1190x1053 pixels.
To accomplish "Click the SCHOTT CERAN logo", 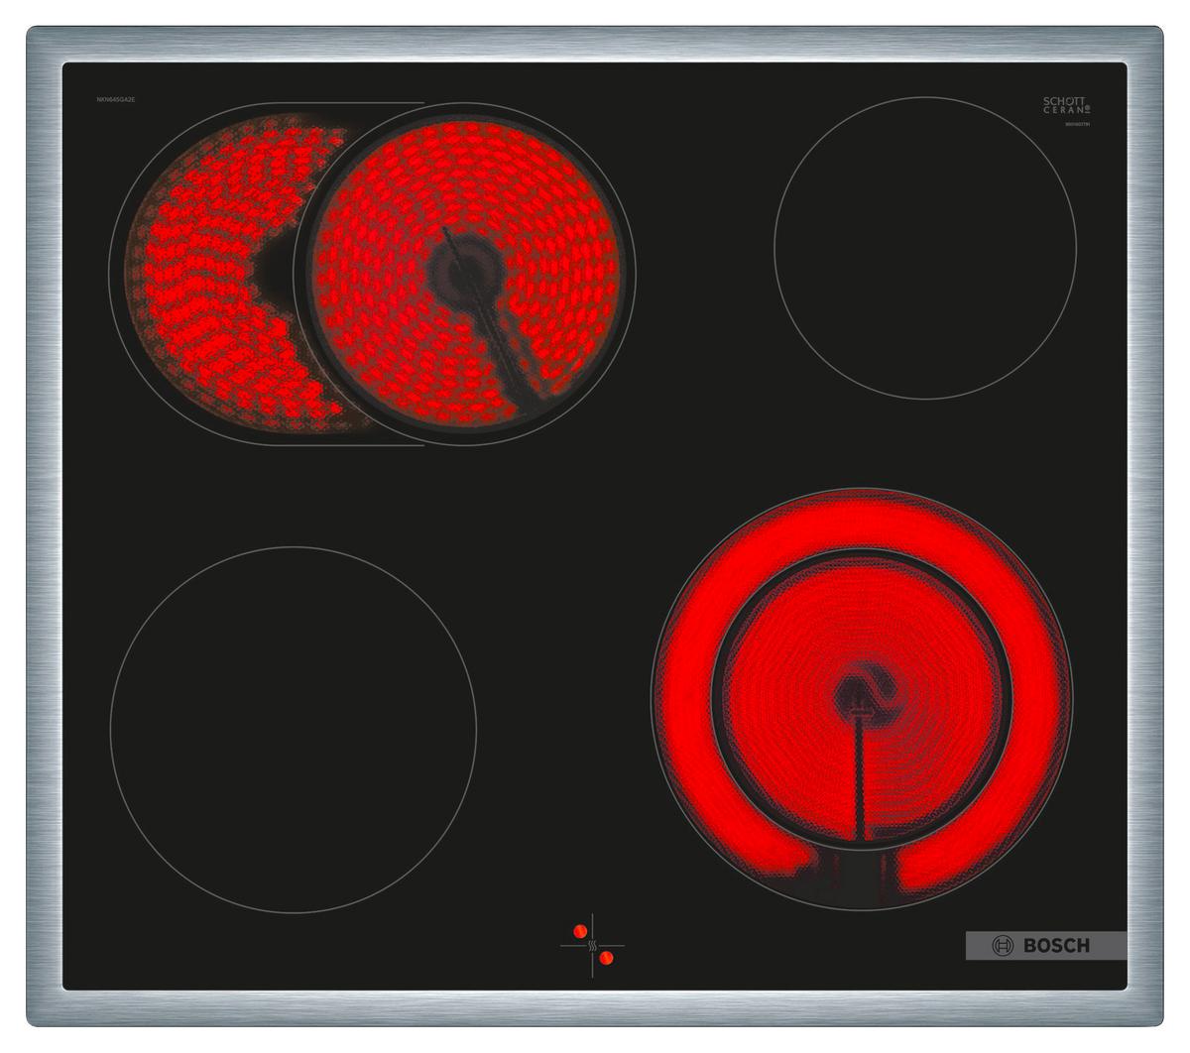I will [x=1064, y=105].
